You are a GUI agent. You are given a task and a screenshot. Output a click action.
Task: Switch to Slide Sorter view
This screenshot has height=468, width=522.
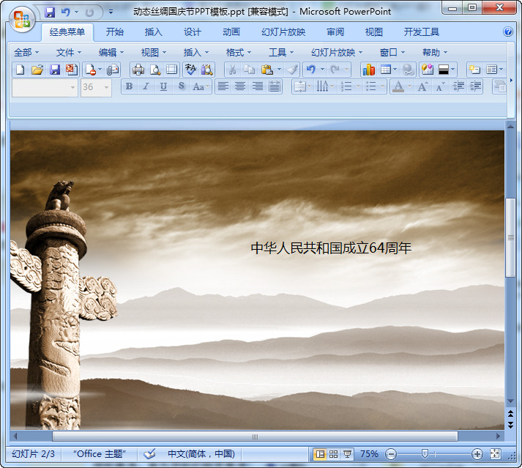point(333,454)
